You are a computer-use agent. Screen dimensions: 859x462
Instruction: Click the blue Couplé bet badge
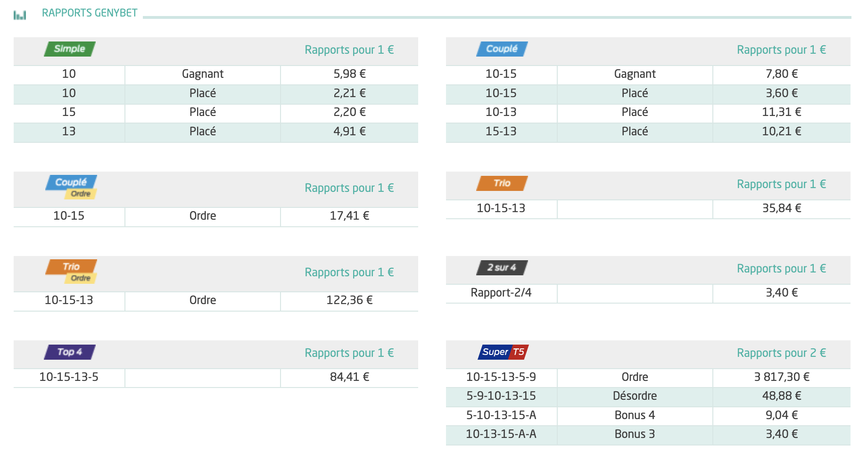pos(502,49)
